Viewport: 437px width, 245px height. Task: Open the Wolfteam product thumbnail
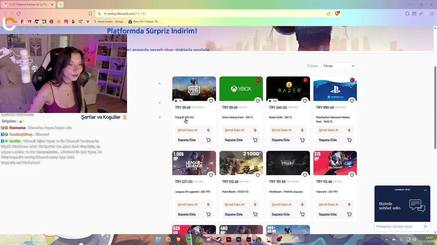[288, 163]
